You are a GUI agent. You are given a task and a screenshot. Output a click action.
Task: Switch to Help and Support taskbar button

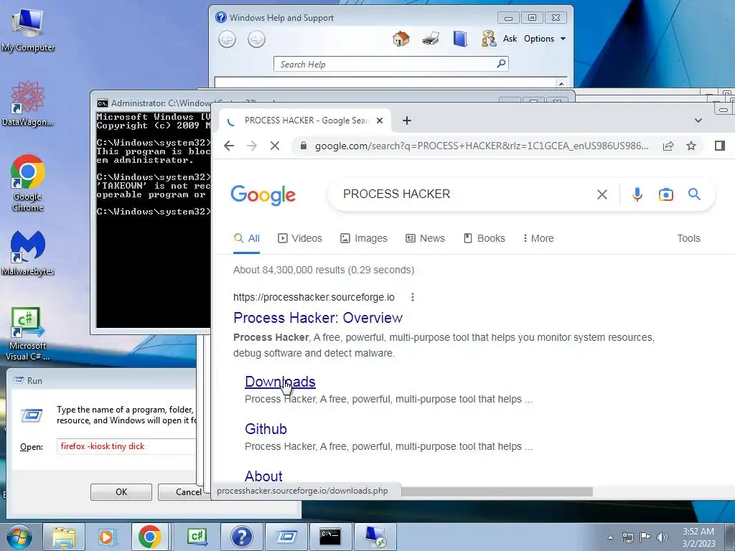241,537
